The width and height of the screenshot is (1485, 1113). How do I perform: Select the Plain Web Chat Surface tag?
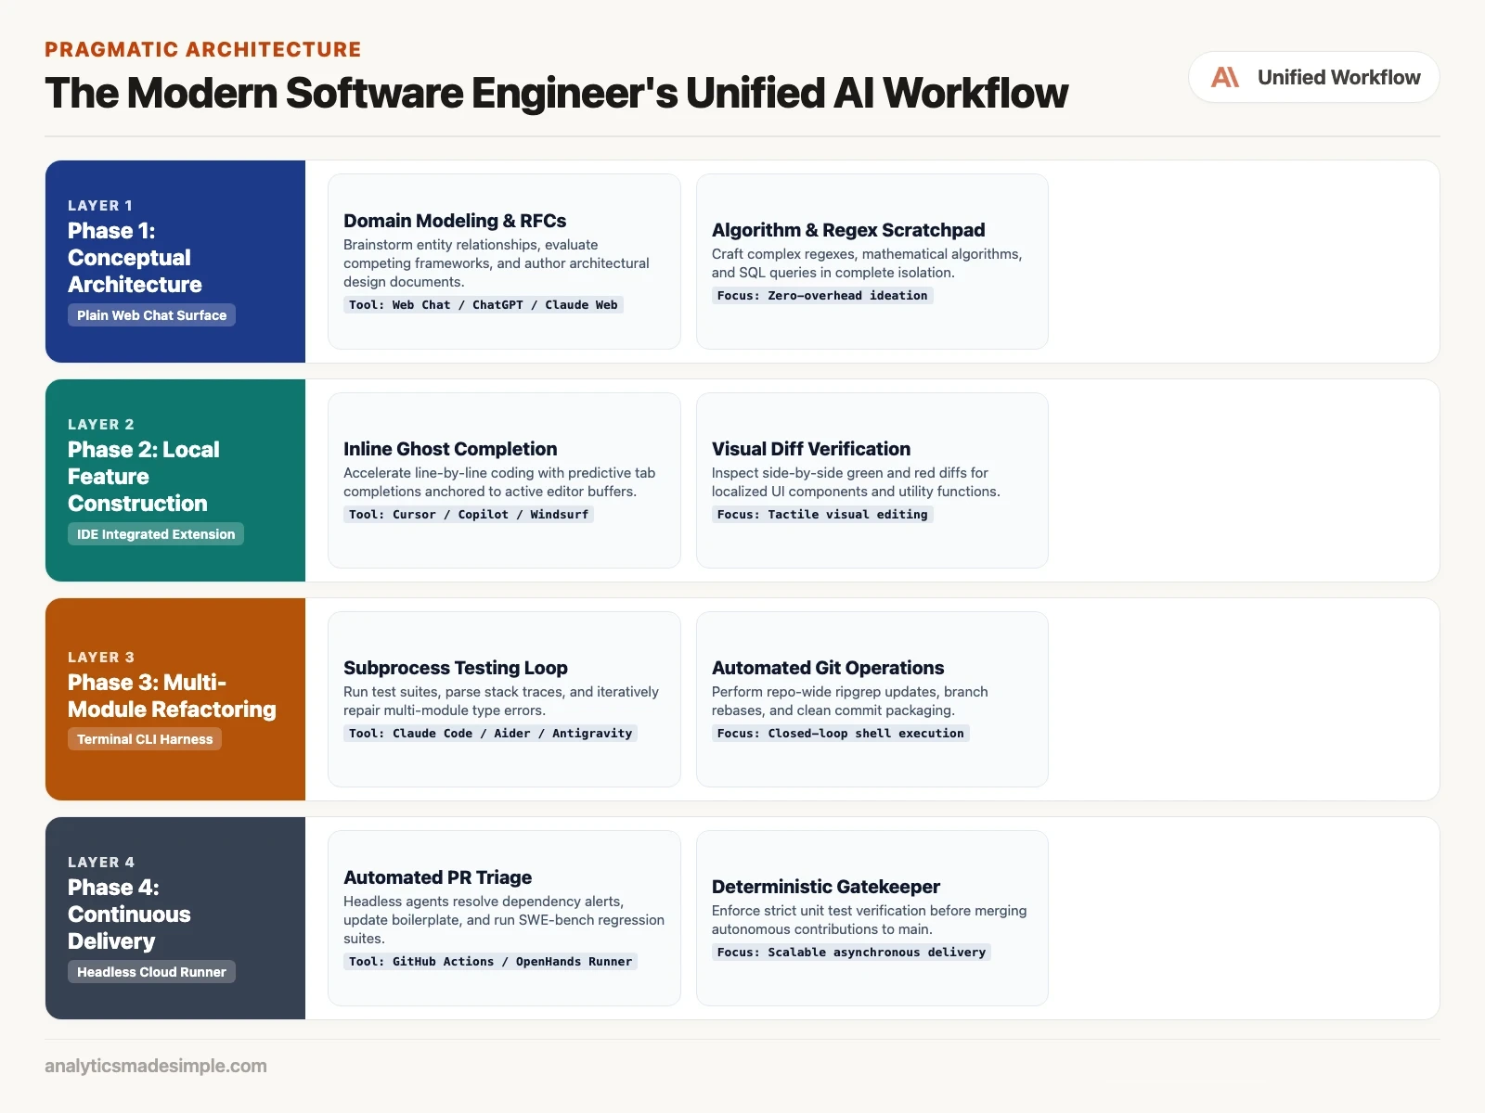click(x=151, y=315)
